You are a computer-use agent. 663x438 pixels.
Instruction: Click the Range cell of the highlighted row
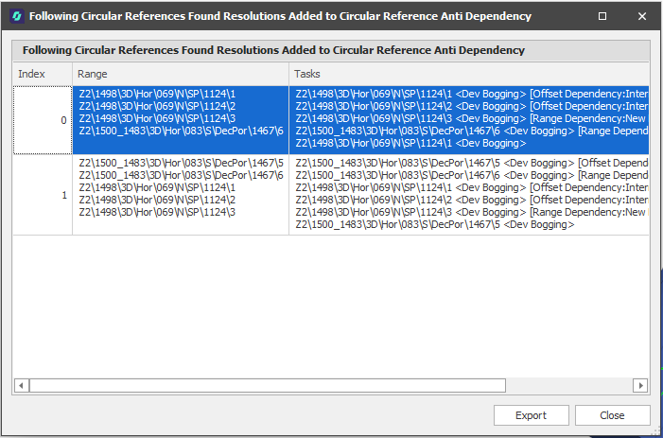(180, 120)
